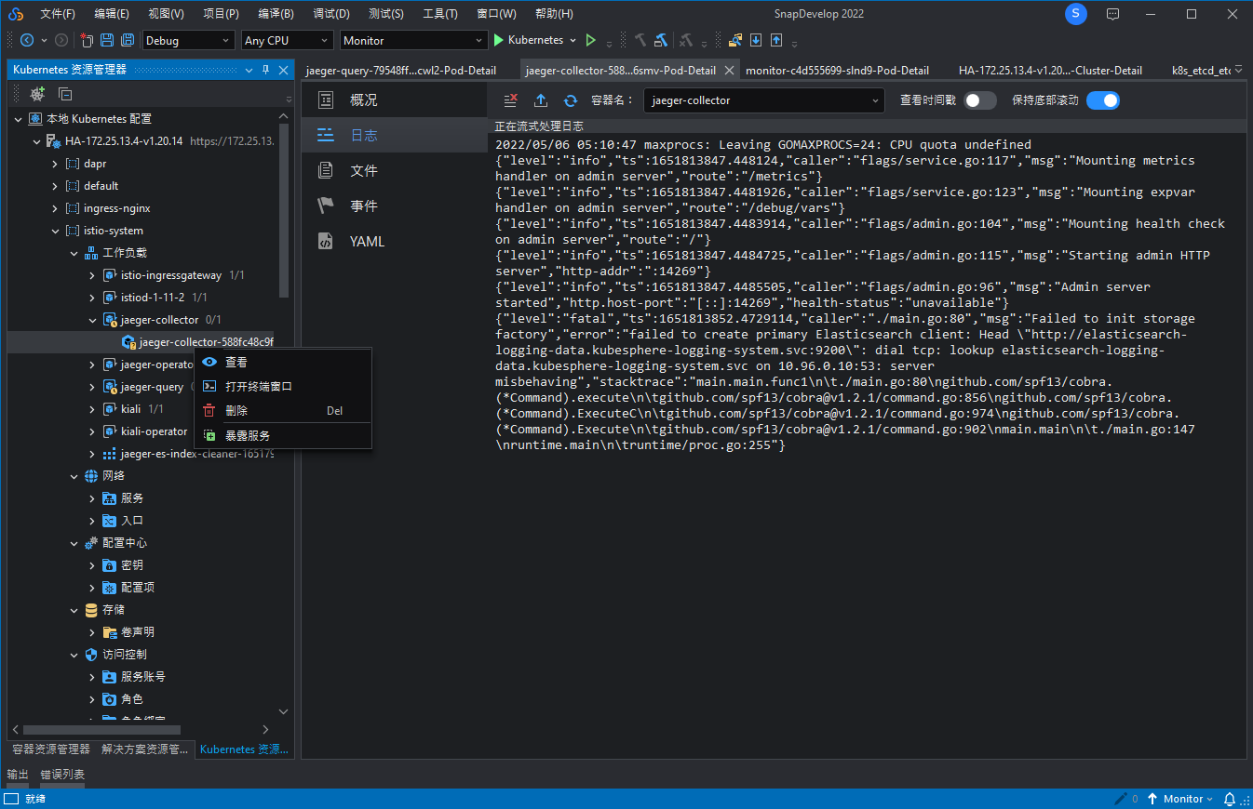
Task: Select 打开终端窗口 in the context menu
Action: coord(283,386)
